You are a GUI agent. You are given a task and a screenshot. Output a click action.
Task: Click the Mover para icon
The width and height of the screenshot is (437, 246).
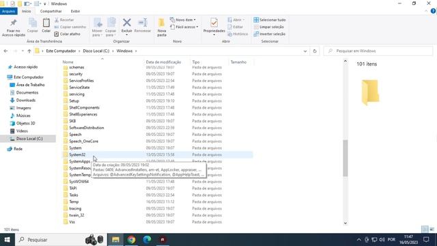click(x=97, y=27)
